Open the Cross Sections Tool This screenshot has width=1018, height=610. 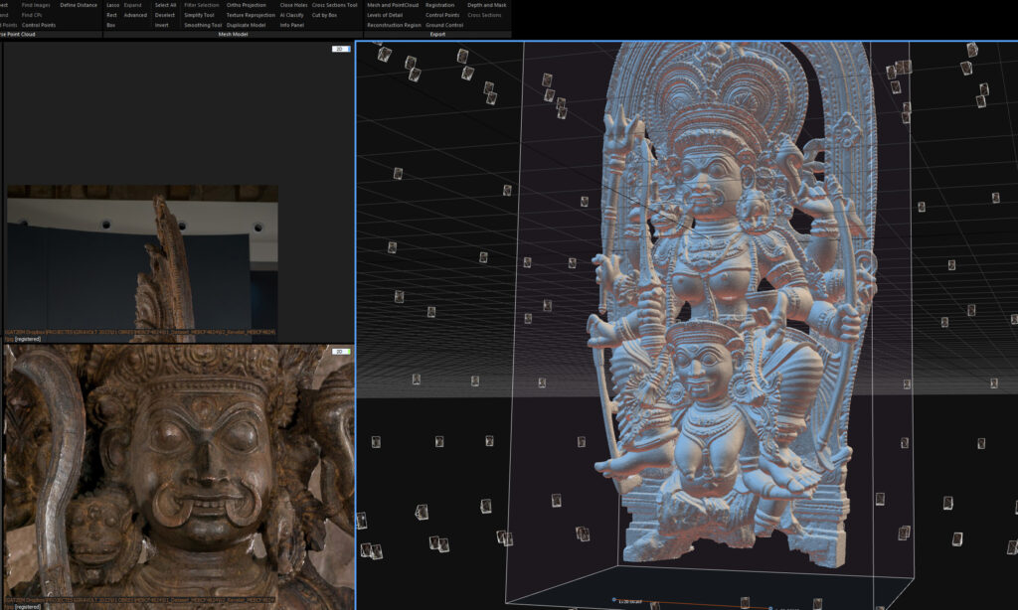[x=332, y=5]
